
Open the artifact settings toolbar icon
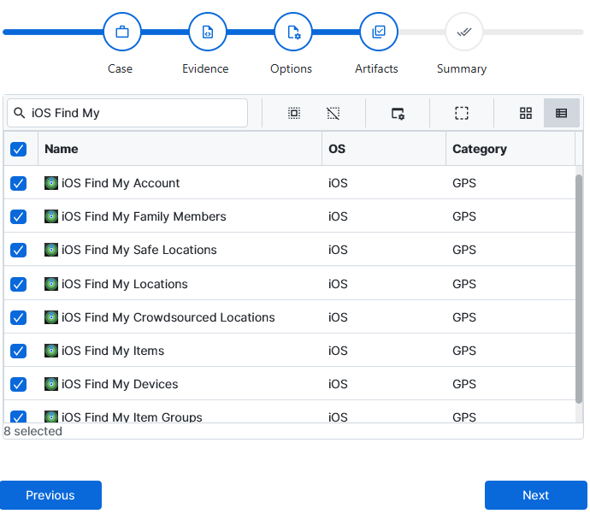pyautogui.click(x=398, y=113)
